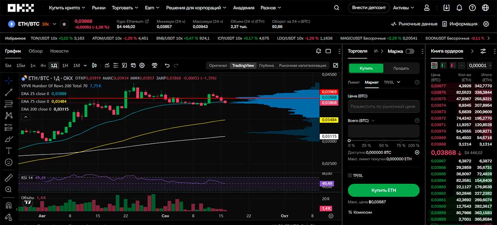Activate the zoom-in tool in the drawing sidebar

9,190
